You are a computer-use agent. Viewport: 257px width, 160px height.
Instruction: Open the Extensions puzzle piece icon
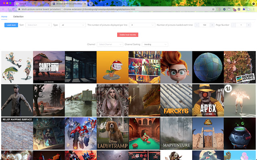244,9
